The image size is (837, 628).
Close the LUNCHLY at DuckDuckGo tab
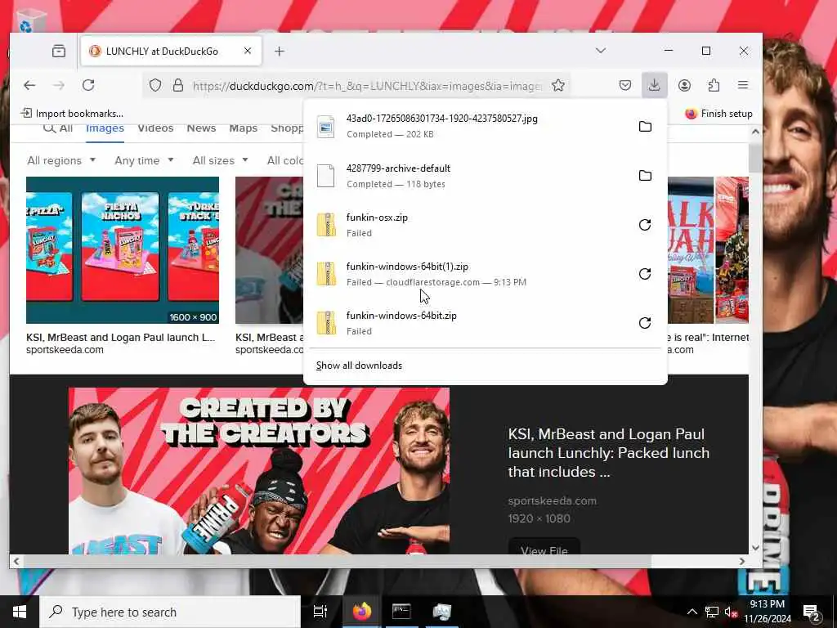pos(248,52)
